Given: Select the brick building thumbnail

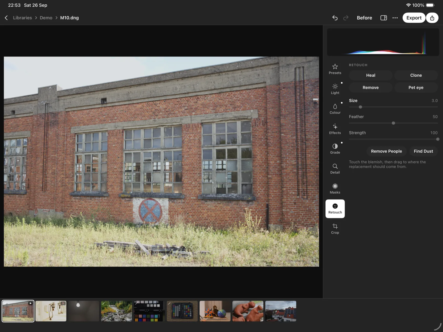Looking at the screenshot, I should 18,311.
